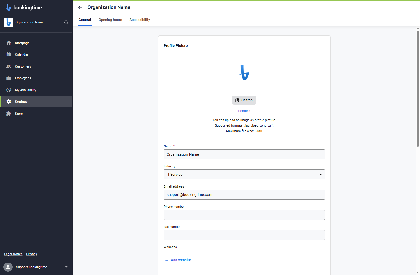Open the Industry dropdown showing IT-Service

tap(244, 175)
